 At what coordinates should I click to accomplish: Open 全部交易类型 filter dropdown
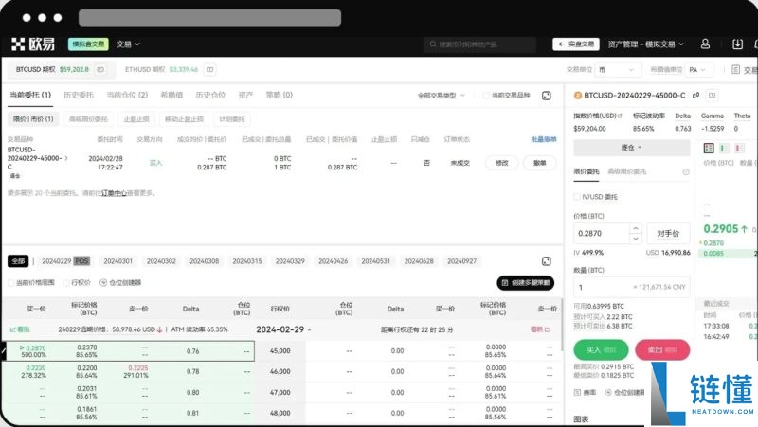click(441, 96)
